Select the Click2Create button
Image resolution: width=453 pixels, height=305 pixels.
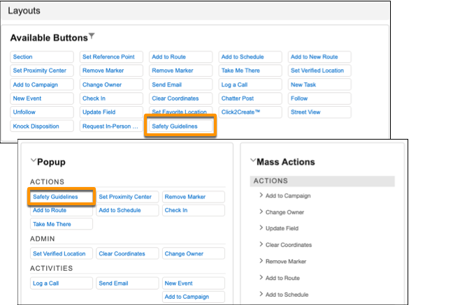[250, 112]
